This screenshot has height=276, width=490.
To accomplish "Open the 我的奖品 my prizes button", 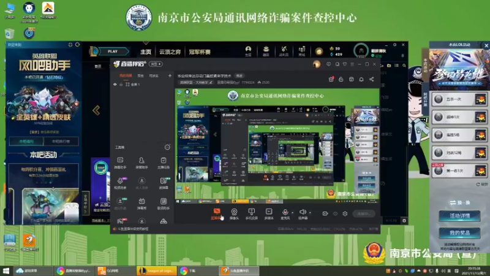I will 459,233.
